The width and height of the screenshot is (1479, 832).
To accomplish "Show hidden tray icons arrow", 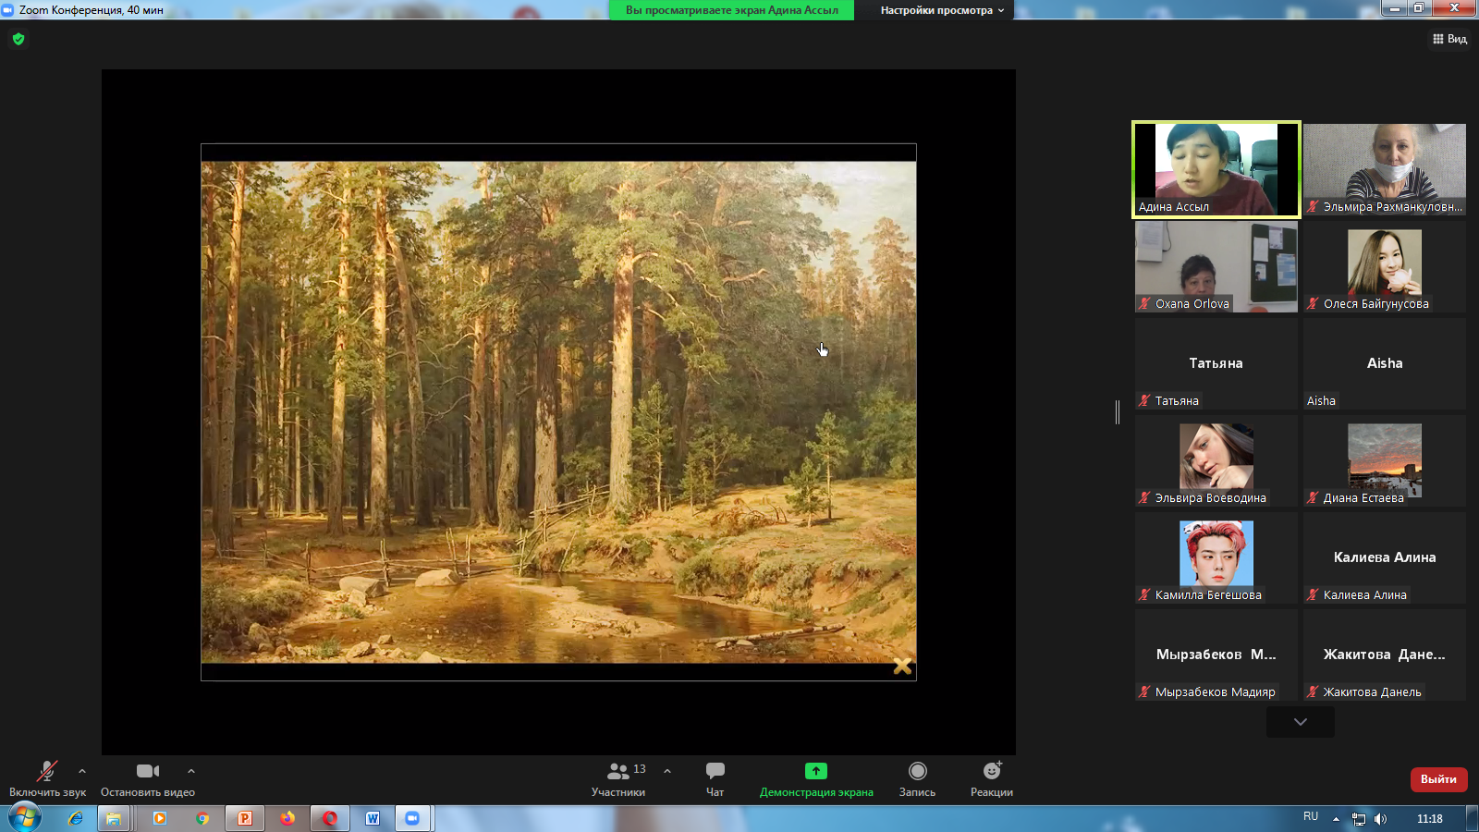I will click(x=1336, y=819).
